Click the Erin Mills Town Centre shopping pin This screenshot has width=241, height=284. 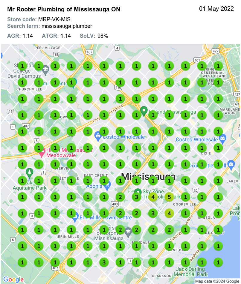click(75, 217)
